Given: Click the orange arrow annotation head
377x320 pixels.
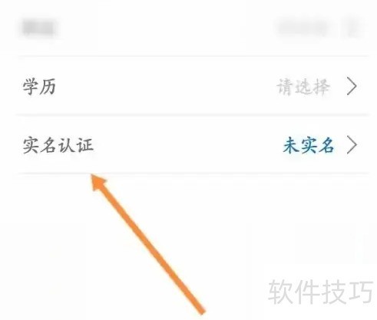Looking at the screenshot, I should tap(99, 182).
